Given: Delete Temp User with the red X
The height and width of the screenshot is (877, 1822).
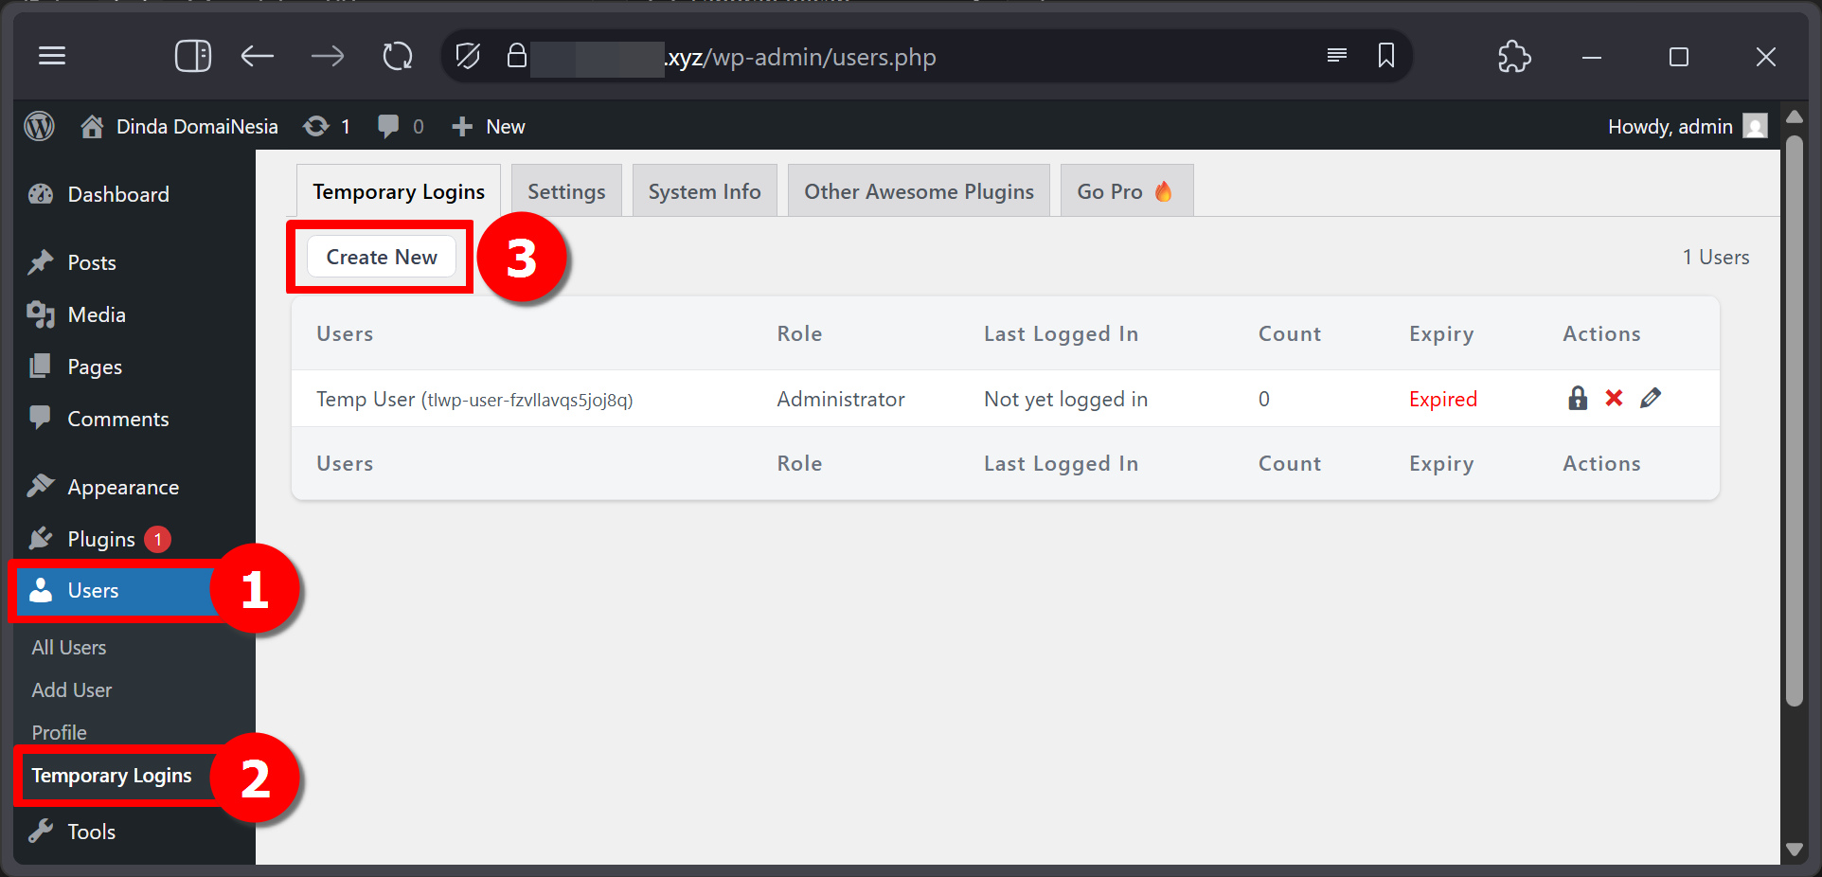Looking at the screenshot, I should tap(1615, 398).
